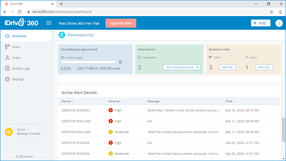Click Go To Backup Console button

tap(182, 67)
